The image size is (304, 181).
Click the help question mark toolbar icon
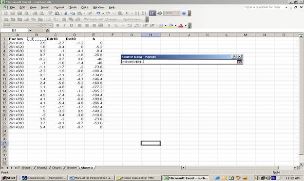pos(184,13)
